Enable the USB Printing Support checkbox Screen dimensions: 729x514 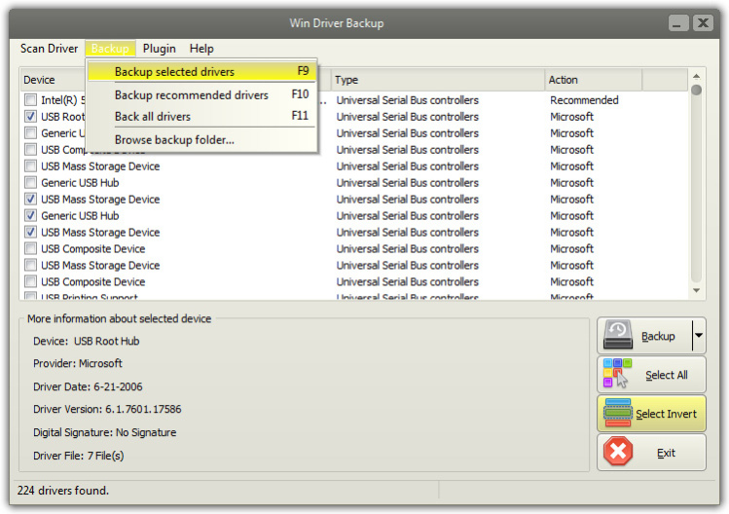31,297
